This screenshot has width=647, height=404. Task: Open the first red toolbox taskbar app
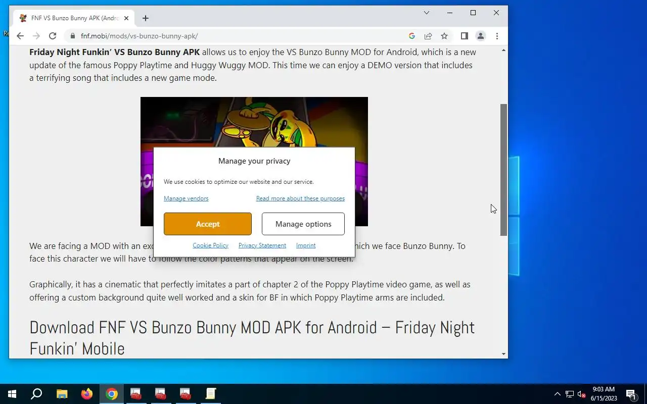pyautogui.click(x=136, y=394)
